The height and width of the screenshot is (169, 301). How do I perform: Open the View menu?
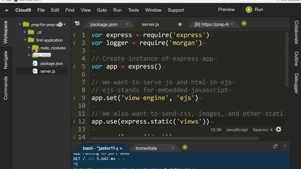[86, 10]
